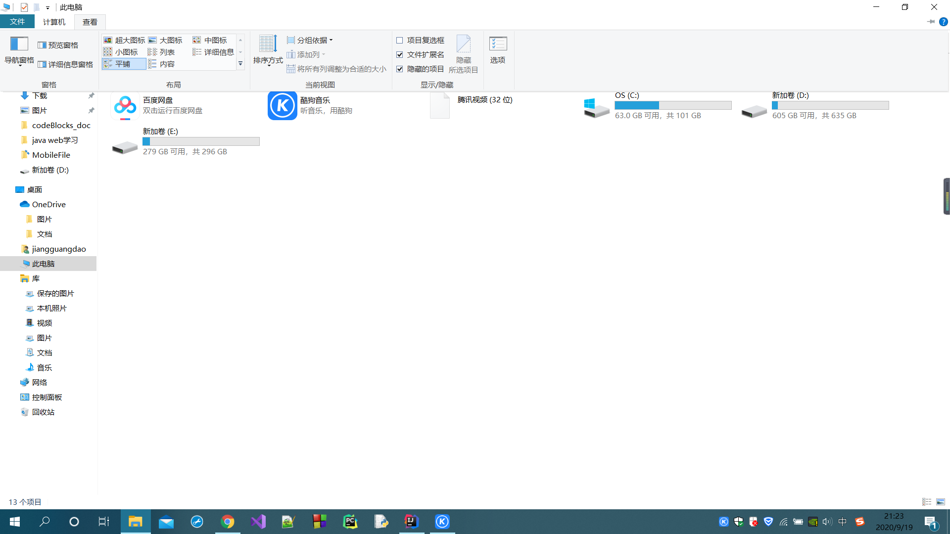Uncheck the 文件扩展名 (File name extensions) checkbox

(400, 55)
